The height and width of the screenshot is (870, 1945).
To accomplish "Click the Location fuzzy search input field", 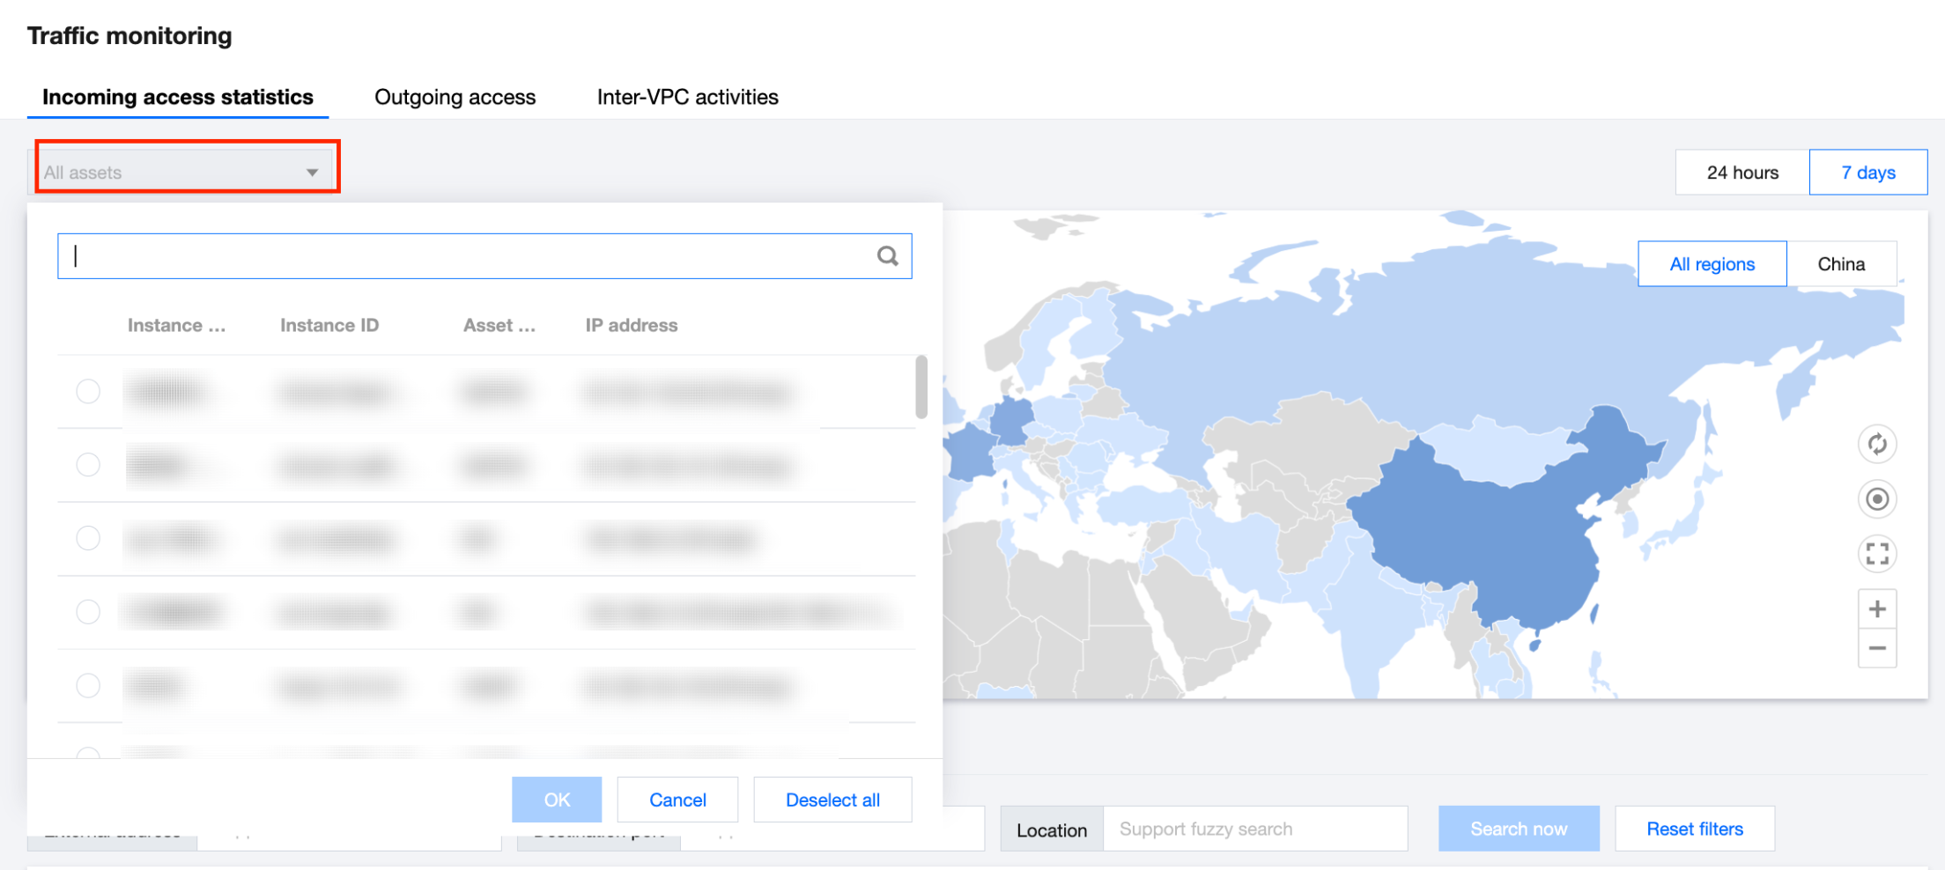I will pos(1255,829).
